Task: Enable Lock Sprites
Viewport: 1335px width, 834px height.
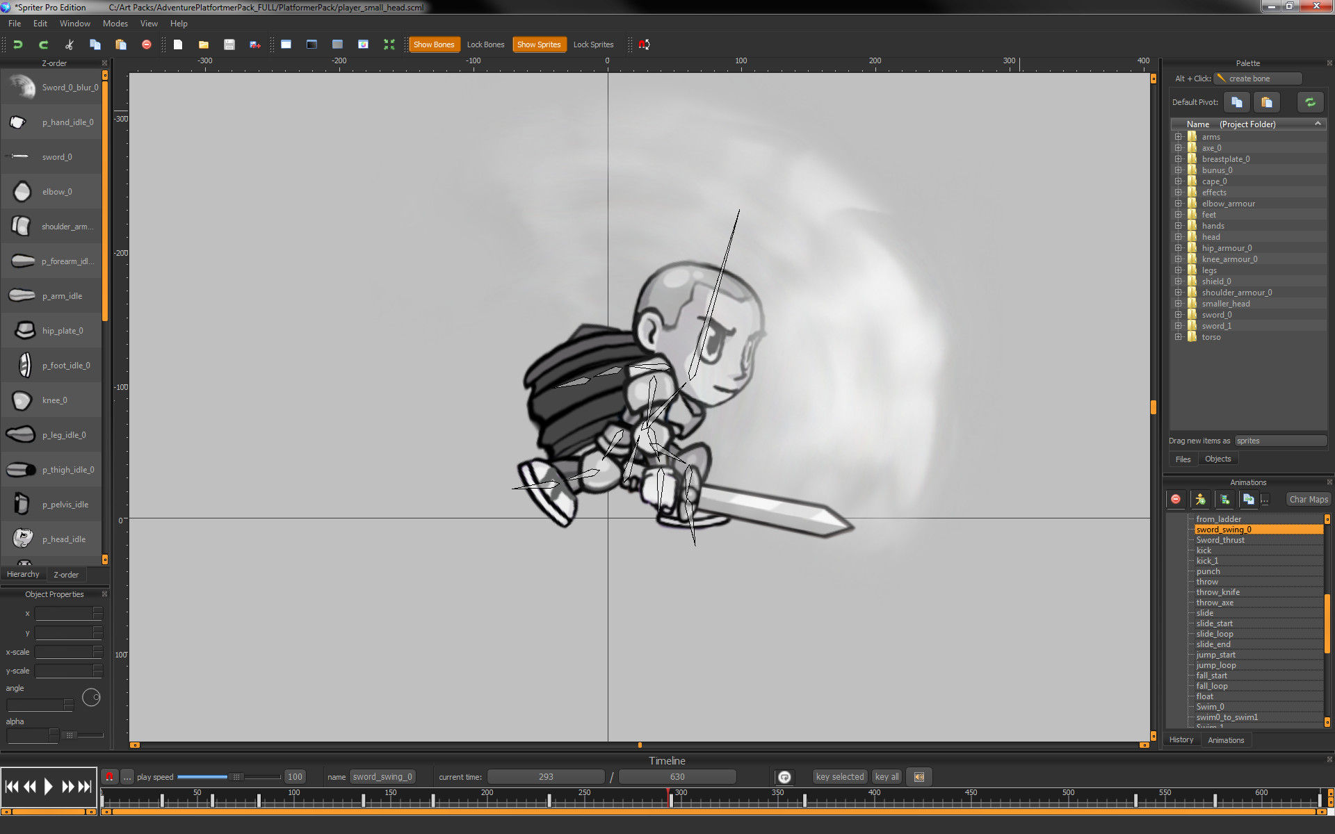Action: click(x=592, y=44)
